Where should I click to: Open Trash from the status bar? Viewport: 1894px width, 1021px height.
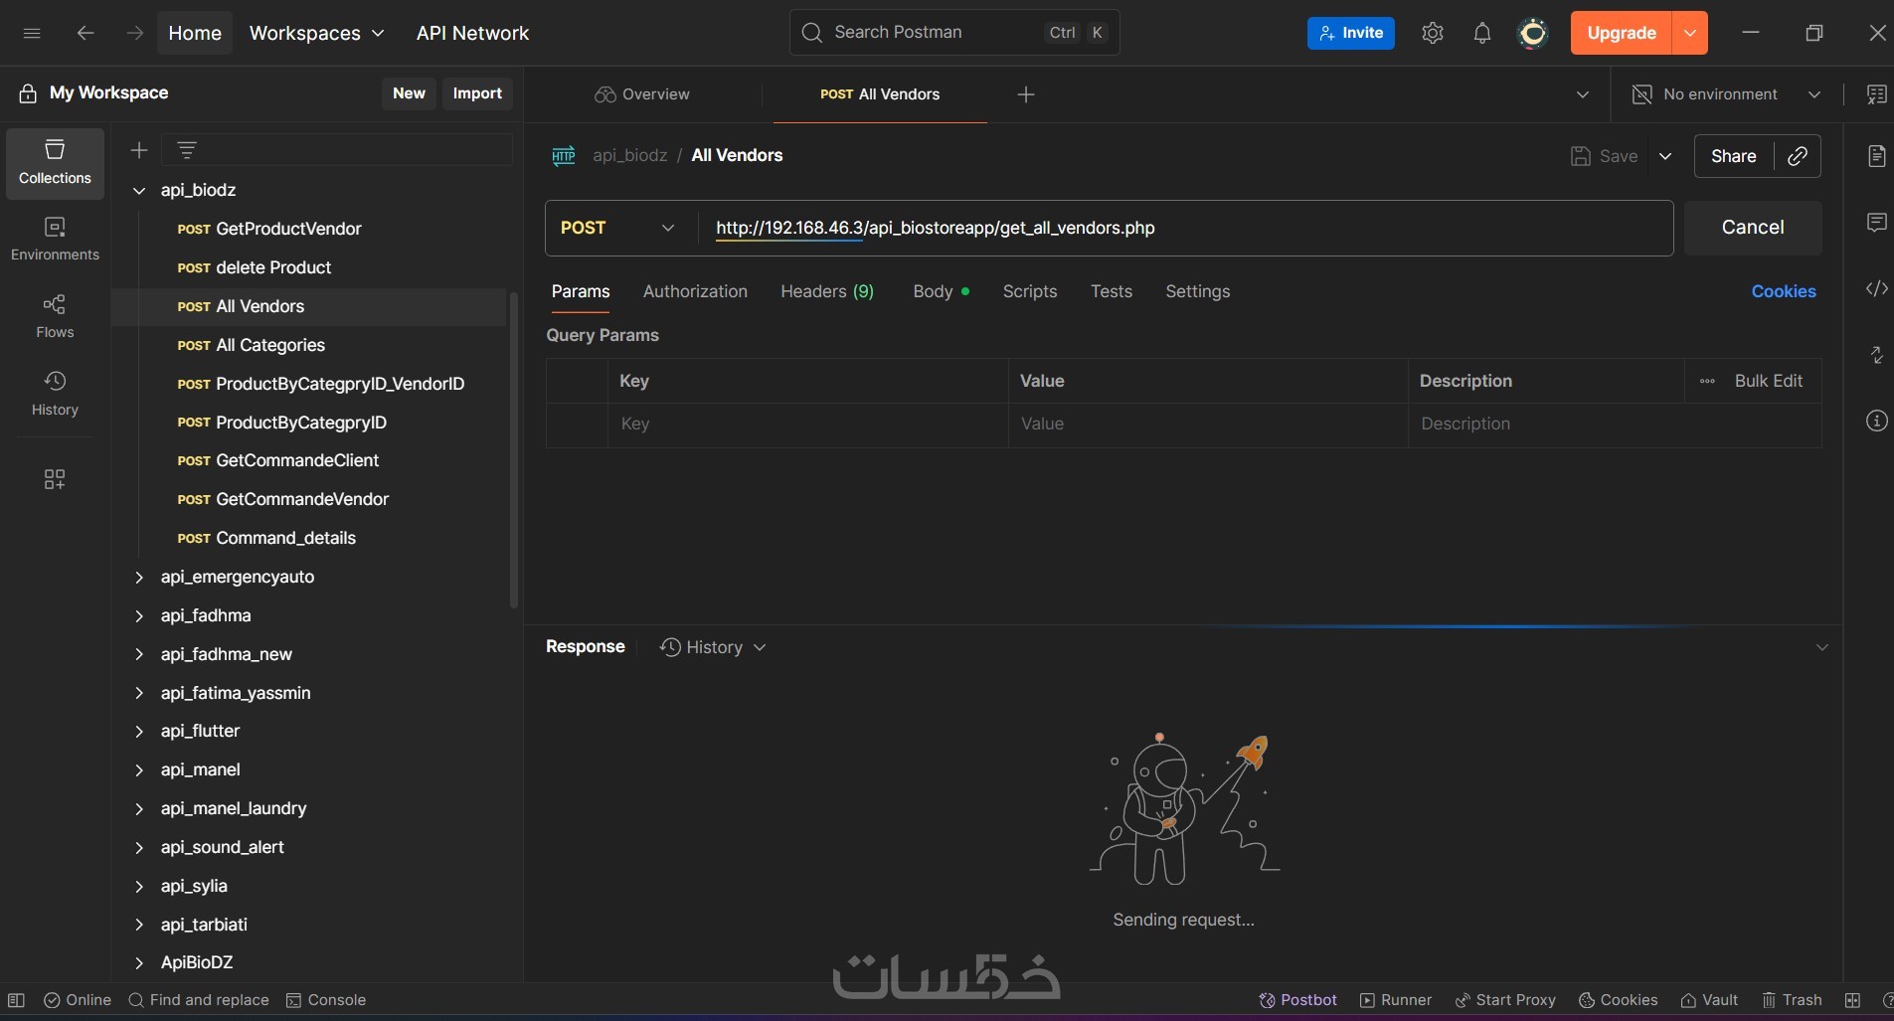click(1792, 1000)
